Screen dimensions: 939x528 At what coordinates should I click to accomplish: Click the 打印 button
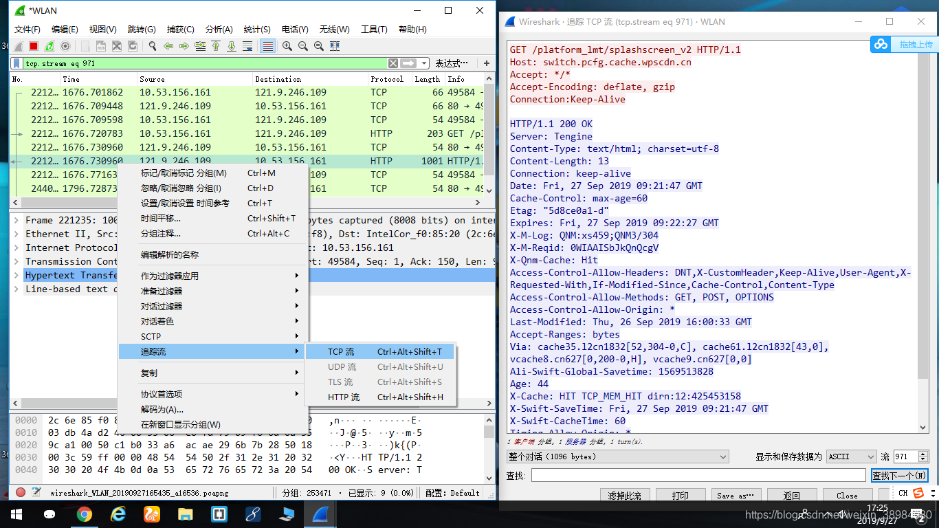(x=681, y=495)
